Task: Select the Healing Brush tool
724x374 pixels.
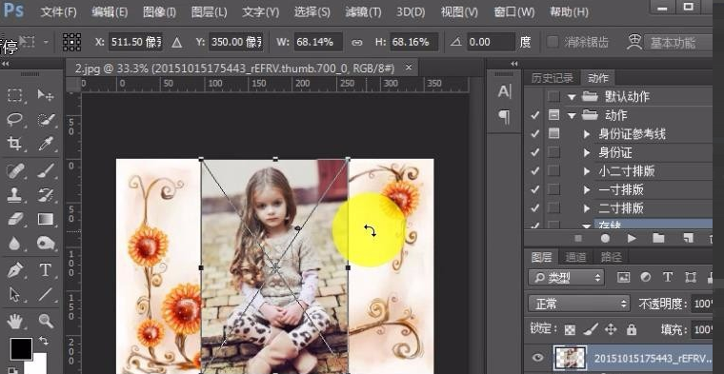Action: [15, 170]
